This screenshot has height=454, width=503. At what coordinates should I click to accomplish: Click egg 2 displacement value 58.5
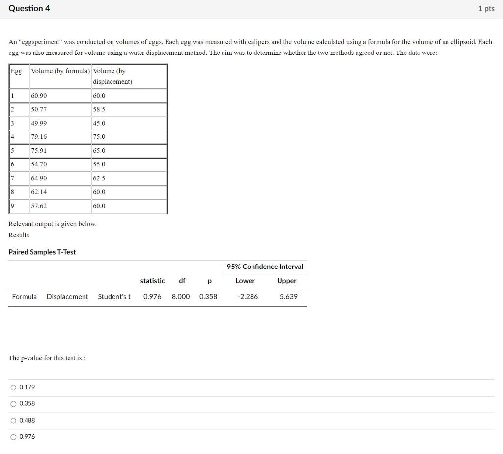(99, 109)
